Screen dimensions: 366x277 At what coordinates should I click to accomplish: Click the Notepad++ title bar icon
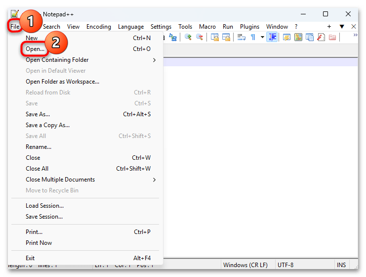point(14,14)
